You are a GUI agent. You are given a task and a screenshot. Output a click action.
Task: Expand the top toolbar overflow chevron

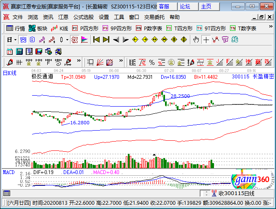click(271, 27)
